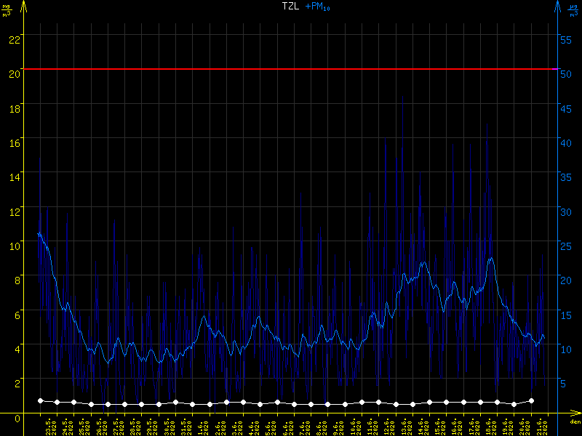This screenshot has height=436, width=582.
Task: Click the white marker above 1.6.2020
Action: (x=193, y=404)
